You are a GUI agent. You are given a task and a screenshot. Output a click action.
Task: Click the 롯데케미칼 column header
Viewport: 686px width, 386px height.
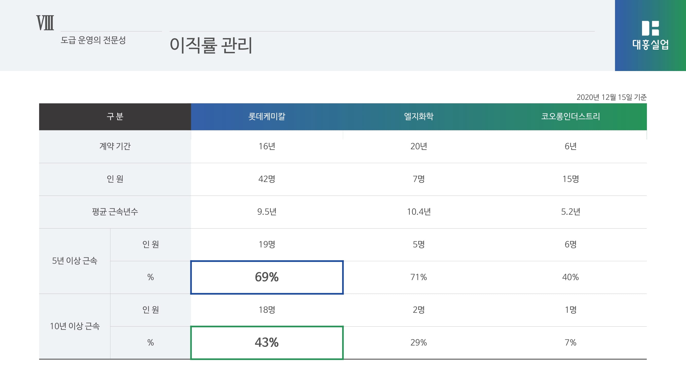click(266, 116)
